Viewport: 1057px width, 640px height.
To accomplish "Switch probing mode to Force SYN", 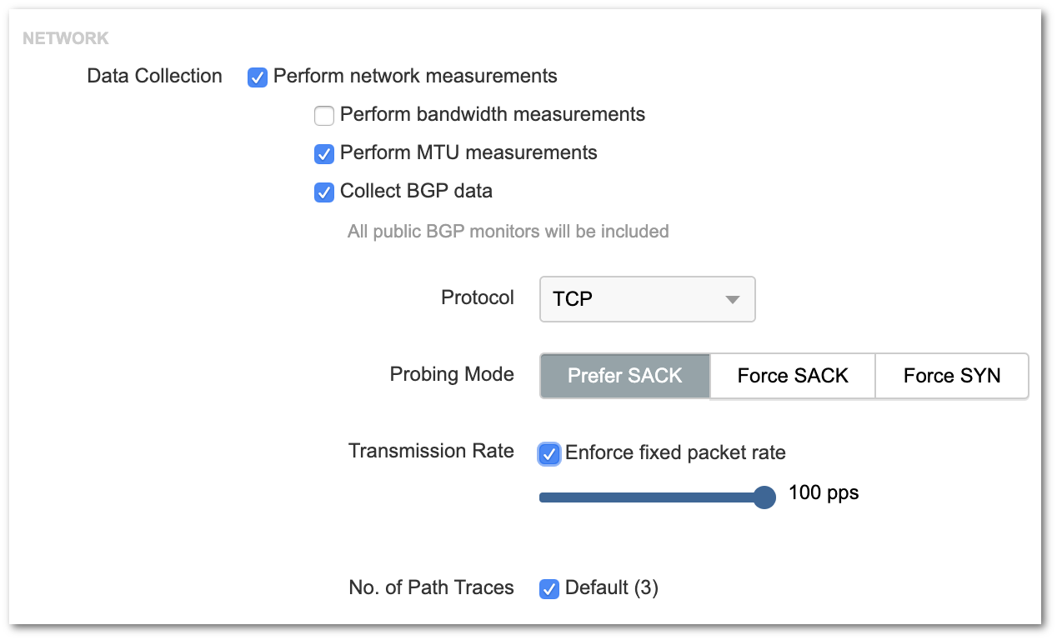I will pos(952,376).
